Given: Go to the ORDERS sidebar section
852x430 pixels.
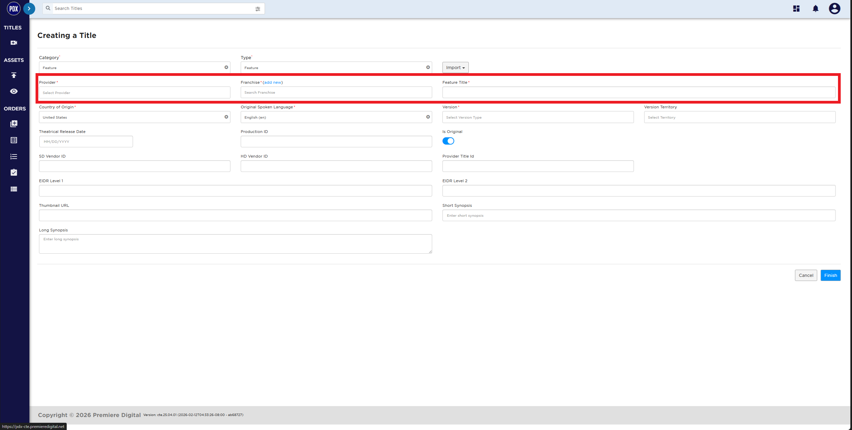Looking at the screenshot, I should point(15,109).
